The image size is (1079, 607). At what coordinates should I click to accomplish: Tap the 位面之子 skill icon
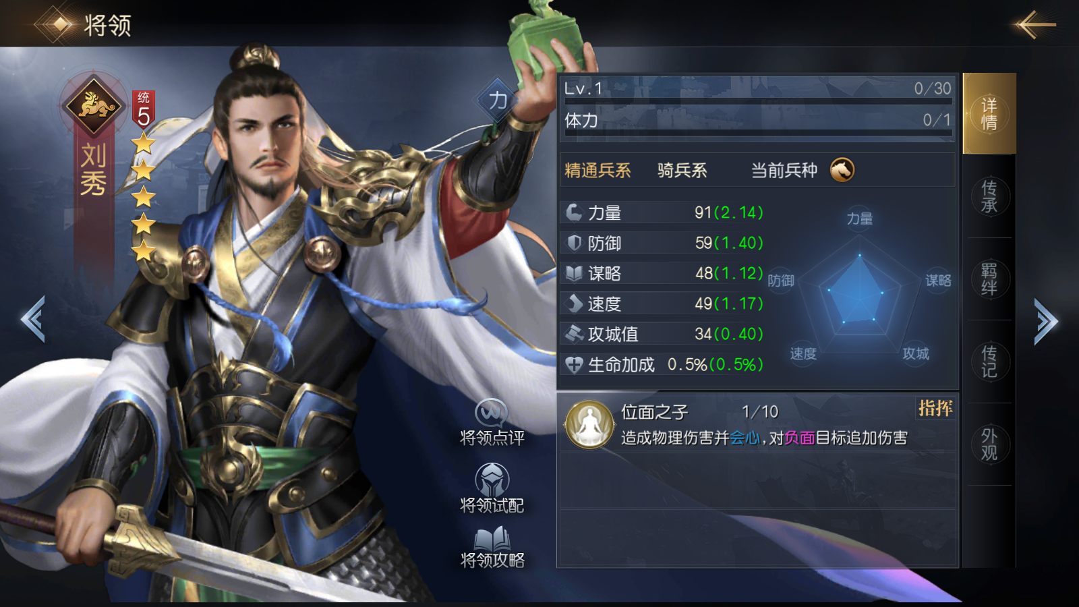click(x=589, y=425)
